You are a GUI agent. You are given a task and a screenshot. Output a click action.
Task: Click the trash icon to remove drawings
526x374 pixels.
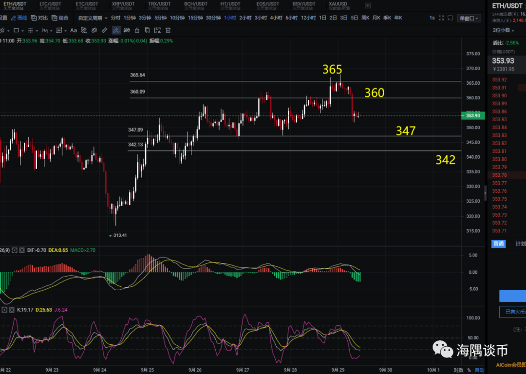tap(168, 30)
